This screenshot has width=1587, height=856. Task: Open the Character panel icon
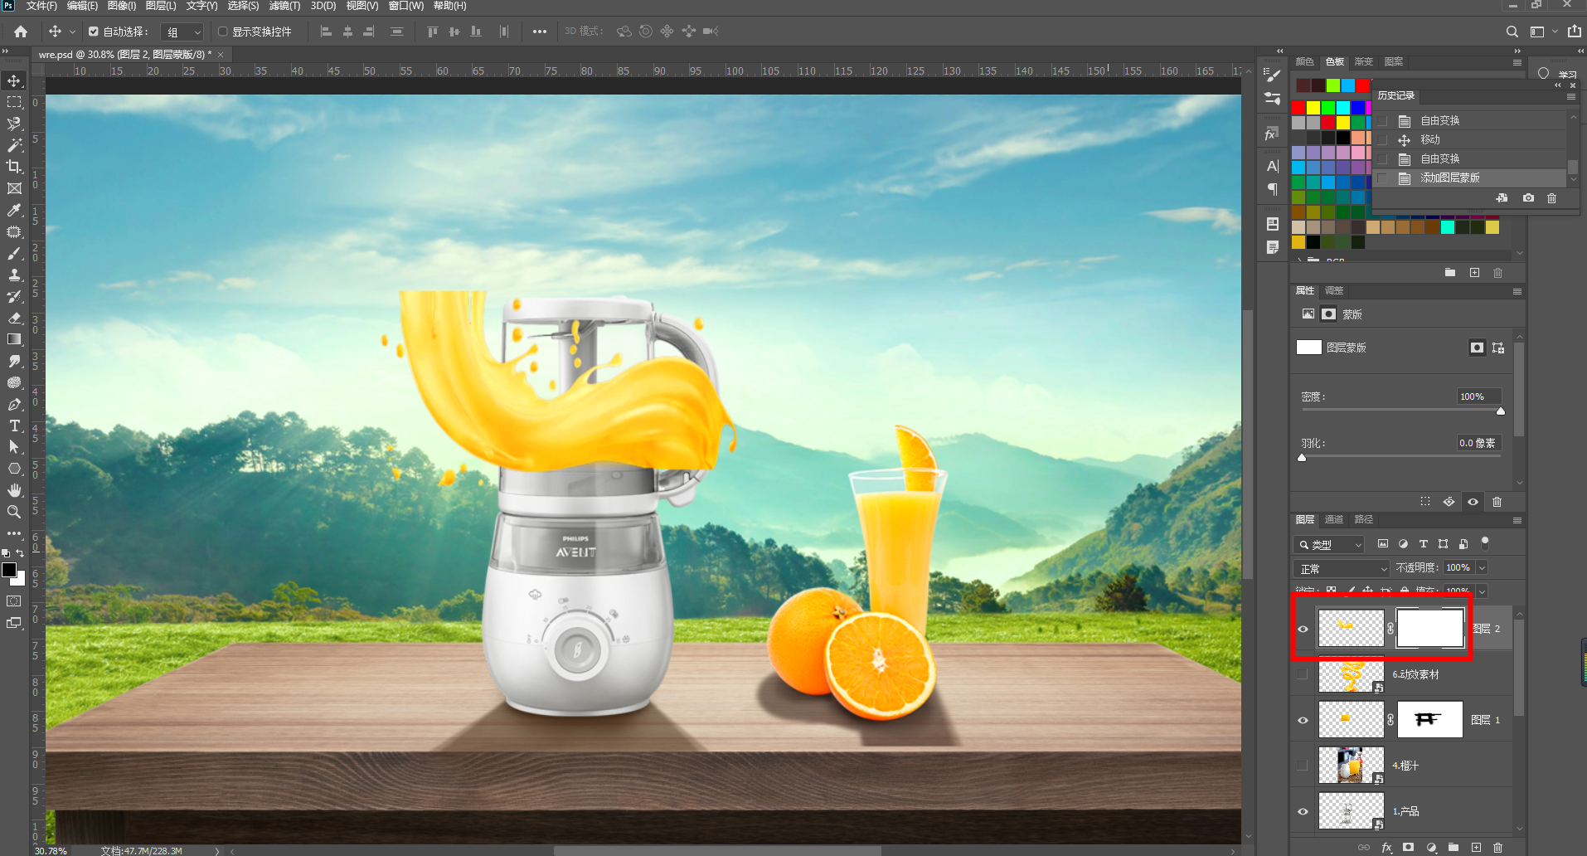[x=1273, y=166]
